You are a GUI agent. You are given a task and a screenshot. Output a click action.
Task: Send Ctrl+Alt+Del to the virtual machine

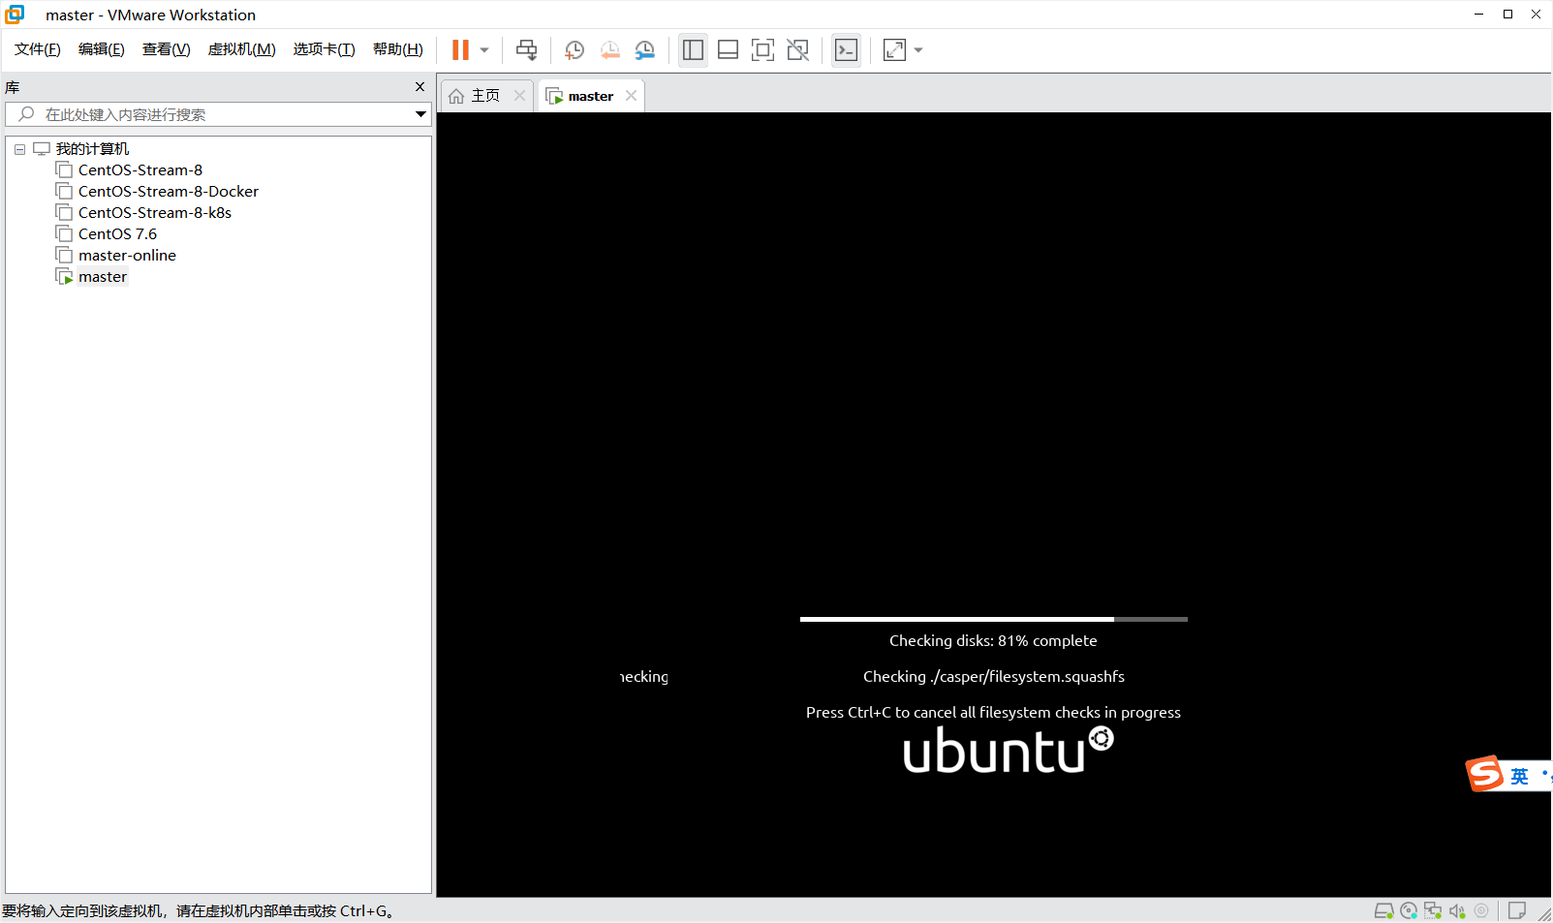526,50
